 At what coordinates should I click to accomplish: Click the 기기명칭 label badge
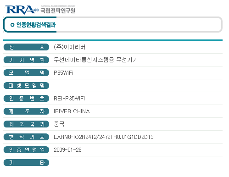[x=26, y=60]
